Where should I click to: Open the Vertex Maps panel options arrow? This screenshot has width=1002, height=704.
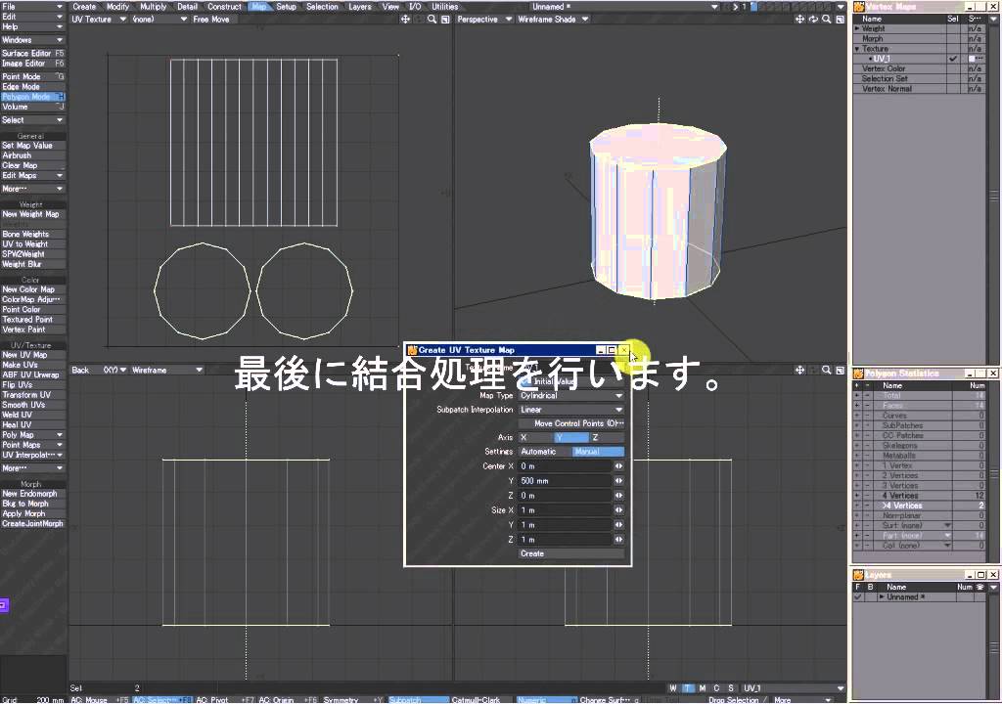(993, 20)
